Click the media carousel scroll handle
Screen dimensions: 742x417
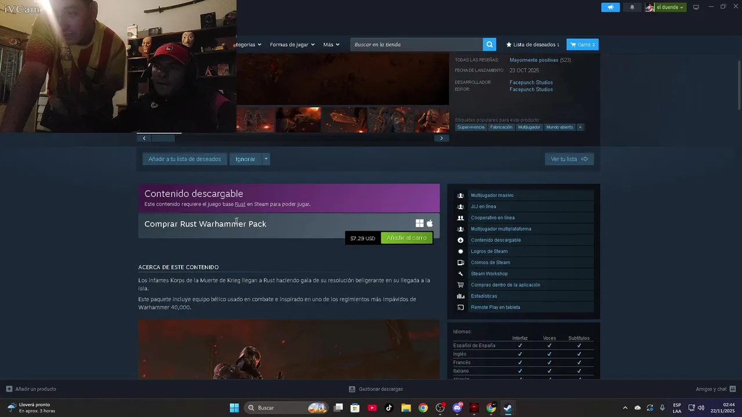pyautogui.click(x=163, y=138)
